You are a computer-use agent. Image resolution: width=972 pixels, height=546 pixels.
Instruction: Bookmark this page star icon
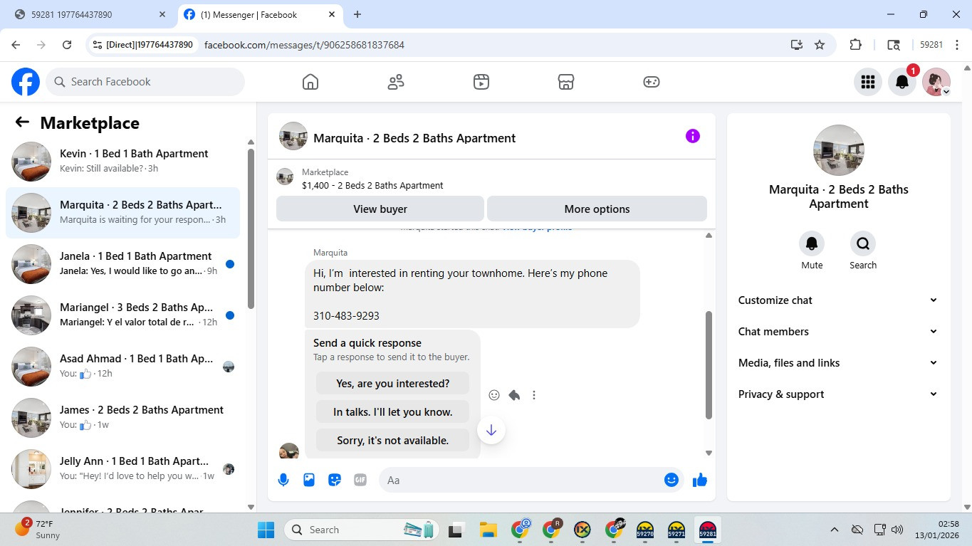(x=820, y=45)
